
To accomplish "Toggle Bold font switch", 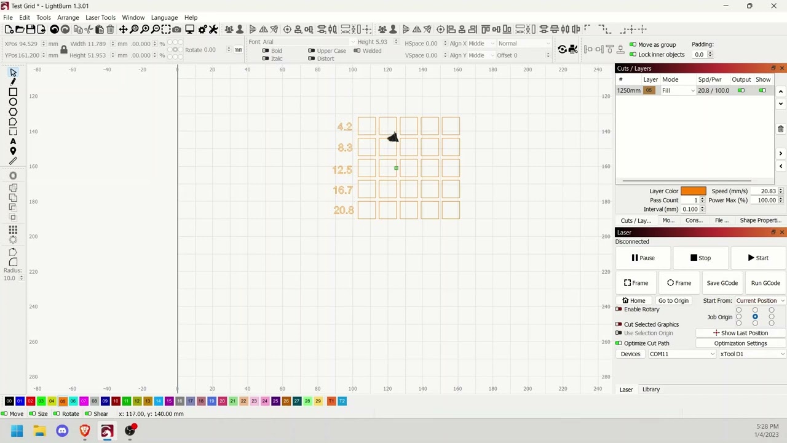I will [266, 50].
